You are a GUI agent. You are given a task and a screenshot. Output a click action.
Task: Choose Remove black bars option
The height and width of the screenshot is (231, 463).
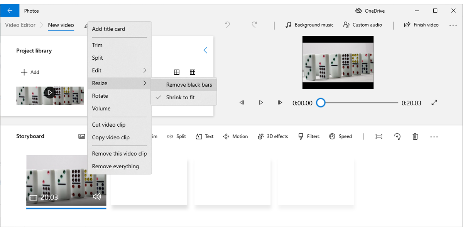pos(189,85)
